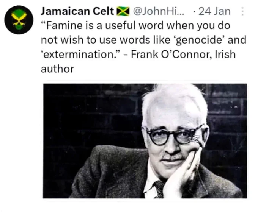The image size is (258, 212).
Task: Click the green skull emblem in the avatar
Action: (x=19, y=19)
